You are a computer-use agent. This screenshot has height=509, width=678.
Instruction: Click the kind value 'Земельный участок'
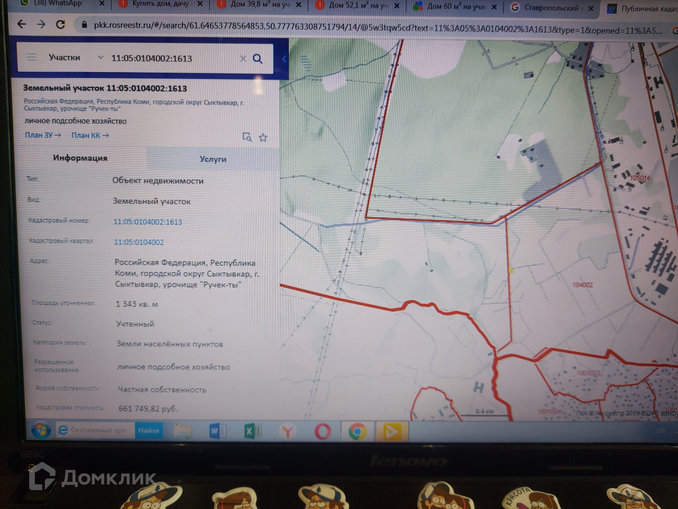(x=152, y=201)
